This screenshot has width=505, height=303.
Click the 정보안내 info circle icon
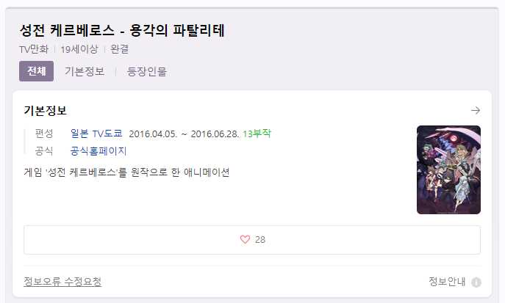click(476, 282)
